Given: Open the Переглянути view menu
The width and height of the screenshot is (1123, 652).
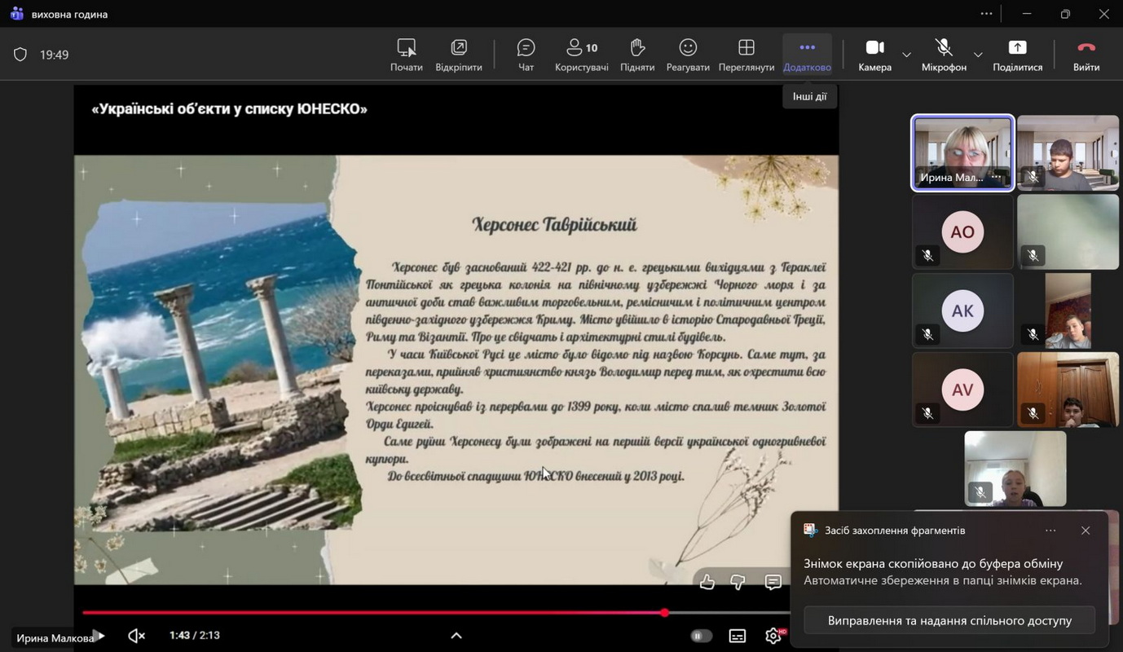Looking at the screenshot, I should (x=746, y=55).
